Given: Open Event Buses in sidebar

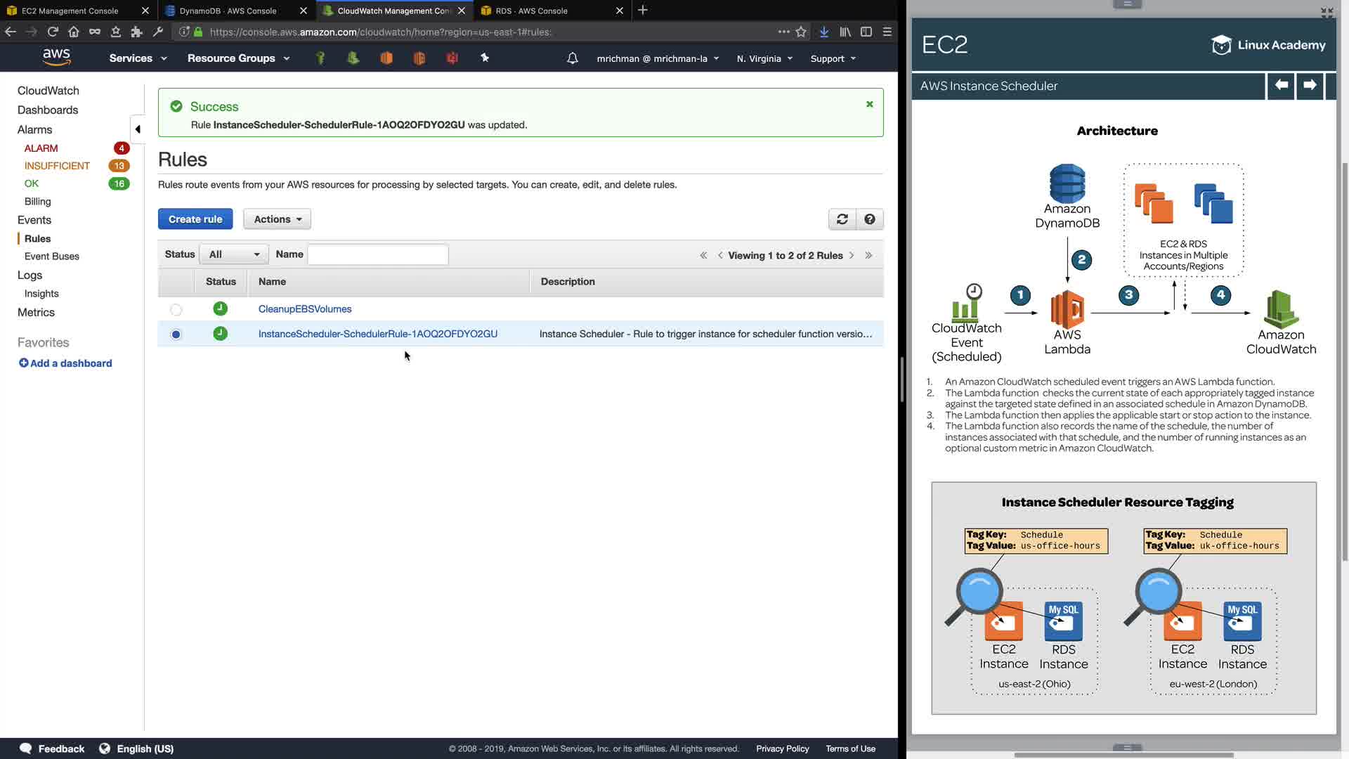Looking at the screenshot, I should pos(51,257).
